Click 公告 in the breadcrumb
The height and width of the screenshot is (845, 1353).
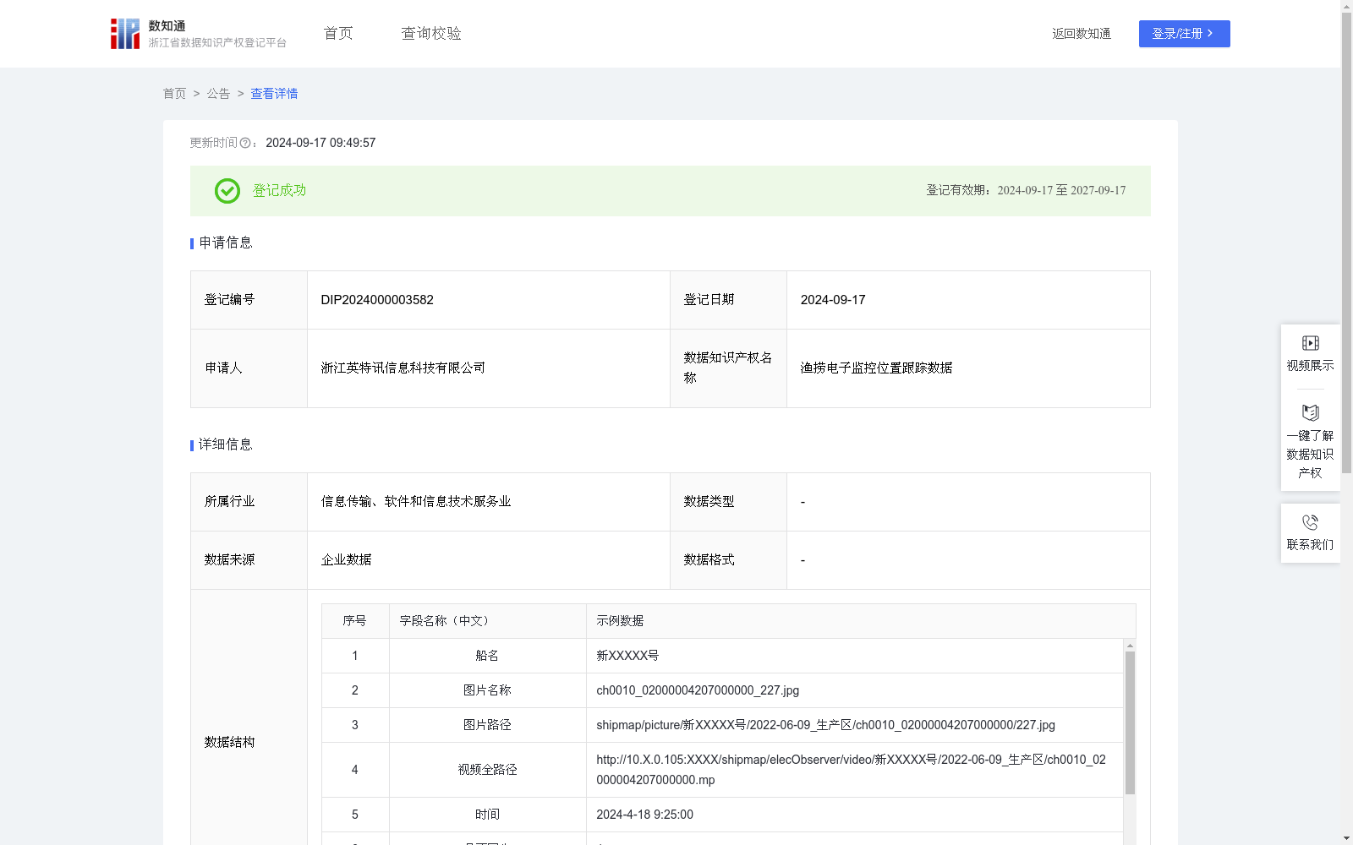click(x=218, y=94)
